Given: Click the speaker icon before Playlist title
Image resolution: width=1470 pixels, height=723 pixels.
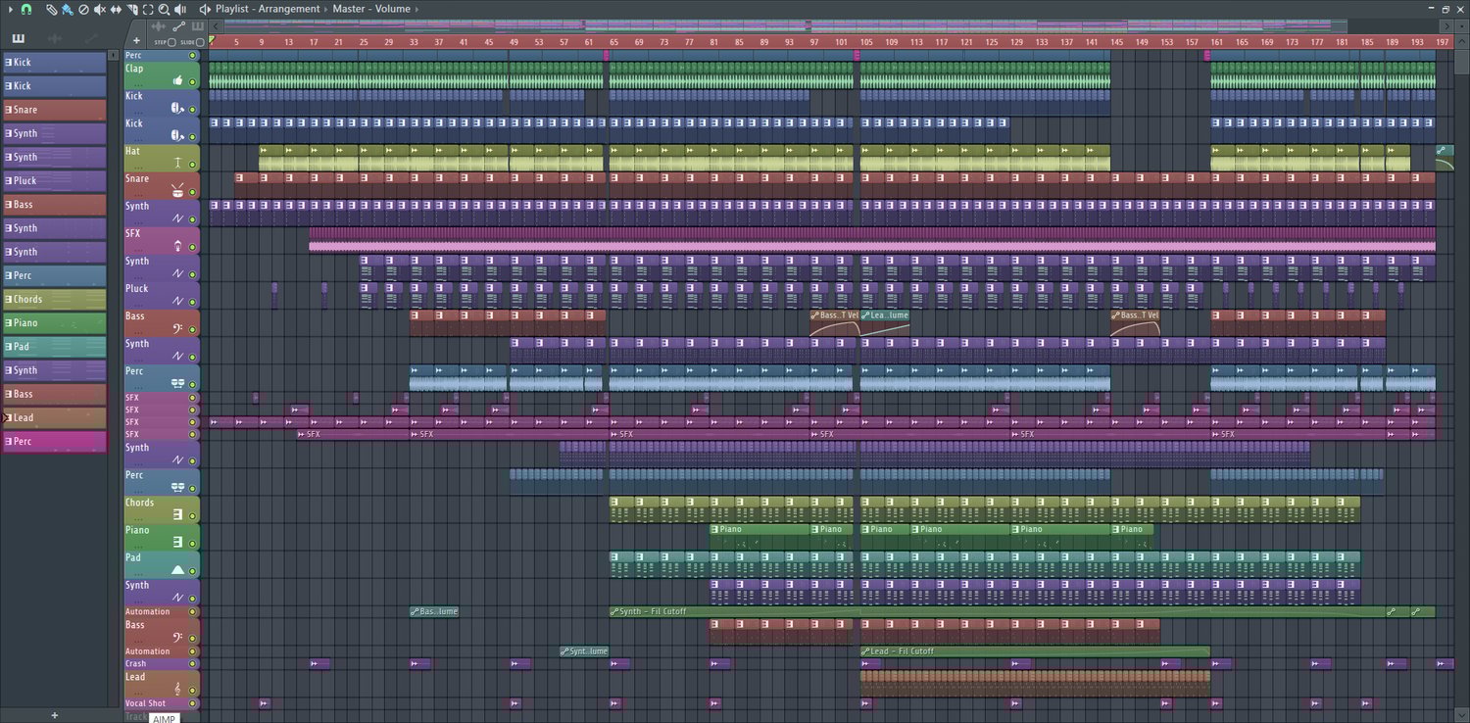Looking at the screenshot, I should point(205,9).
